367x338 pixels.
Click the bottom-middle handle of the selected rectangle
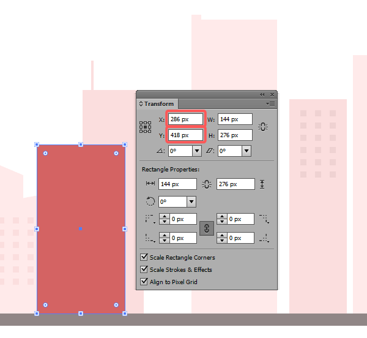click(81, 314)
